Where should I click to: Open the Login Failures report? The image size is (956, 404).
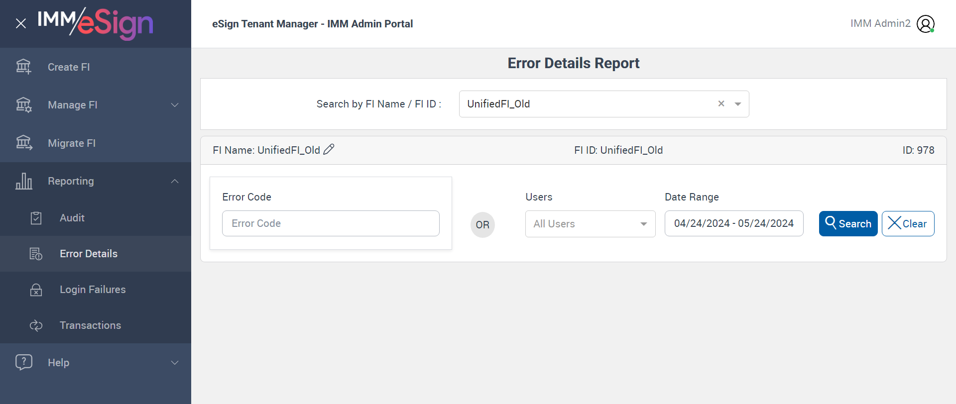coord(93,290)
